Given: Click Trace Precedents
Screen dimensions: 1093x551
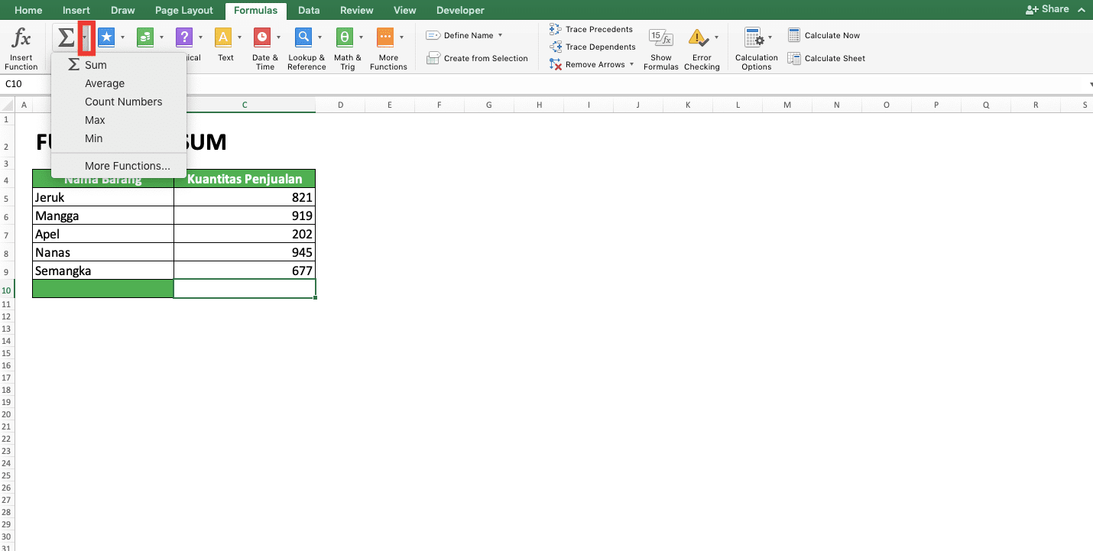Looking at the screenshot, I should click(591, 29).
